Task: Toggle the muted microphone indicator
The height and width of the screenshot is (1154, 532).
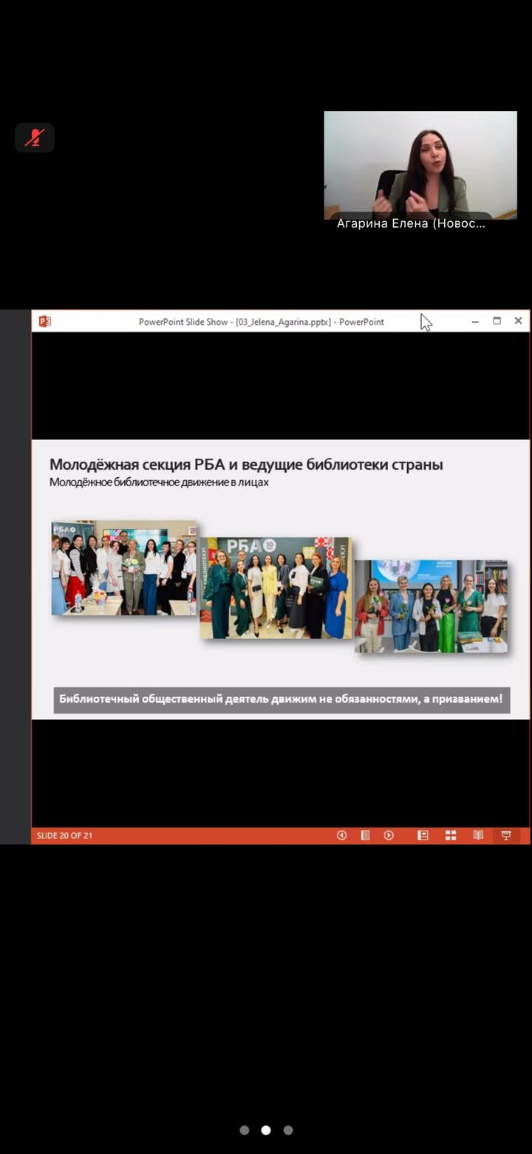Action: tap(35, 138)
